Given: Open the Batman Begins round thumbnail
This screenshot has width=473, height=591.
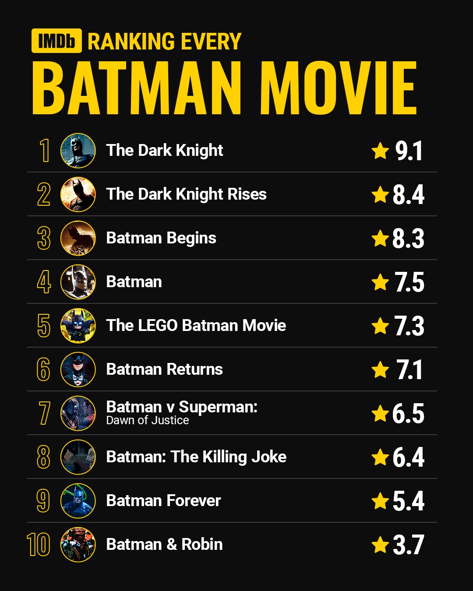Looking at the screenshot, I should pyautogui.click(x=78, y=238).
